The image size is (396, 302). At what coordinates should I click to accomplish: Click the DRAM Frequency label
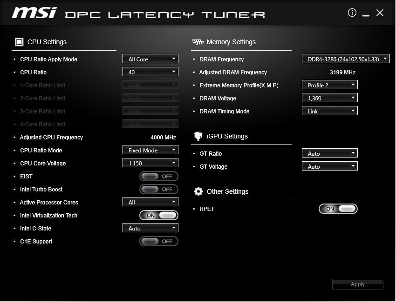[x=221, y=59]
